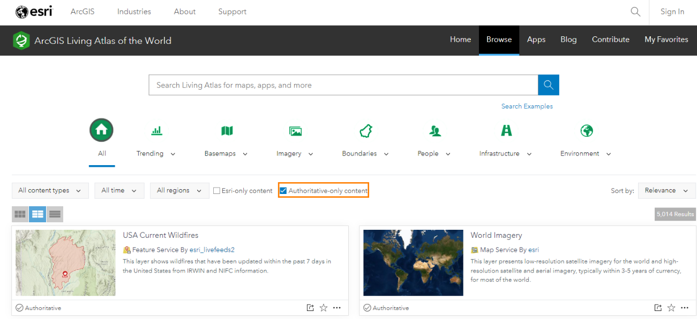Image resolution: width=697 pixels, height=319 pixels.
Task: Uncheck Authoritative-only content checkbox
Action: click(283, 191)
